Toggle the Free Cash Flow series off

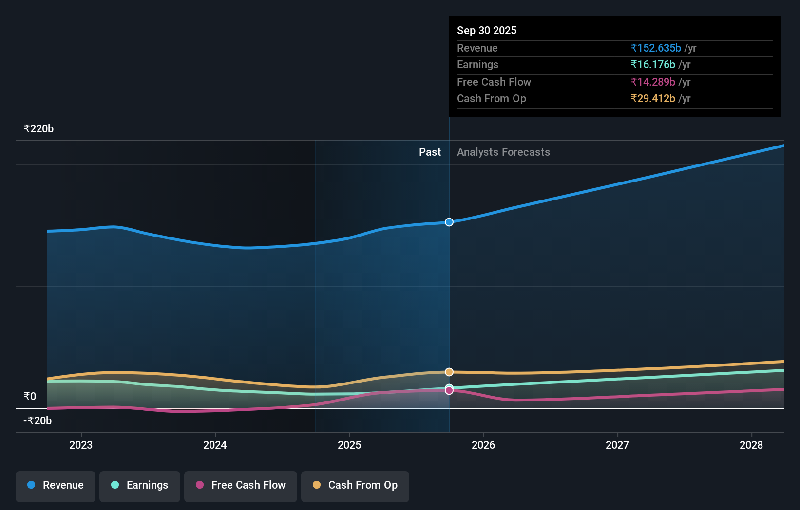tap(240, 486)
